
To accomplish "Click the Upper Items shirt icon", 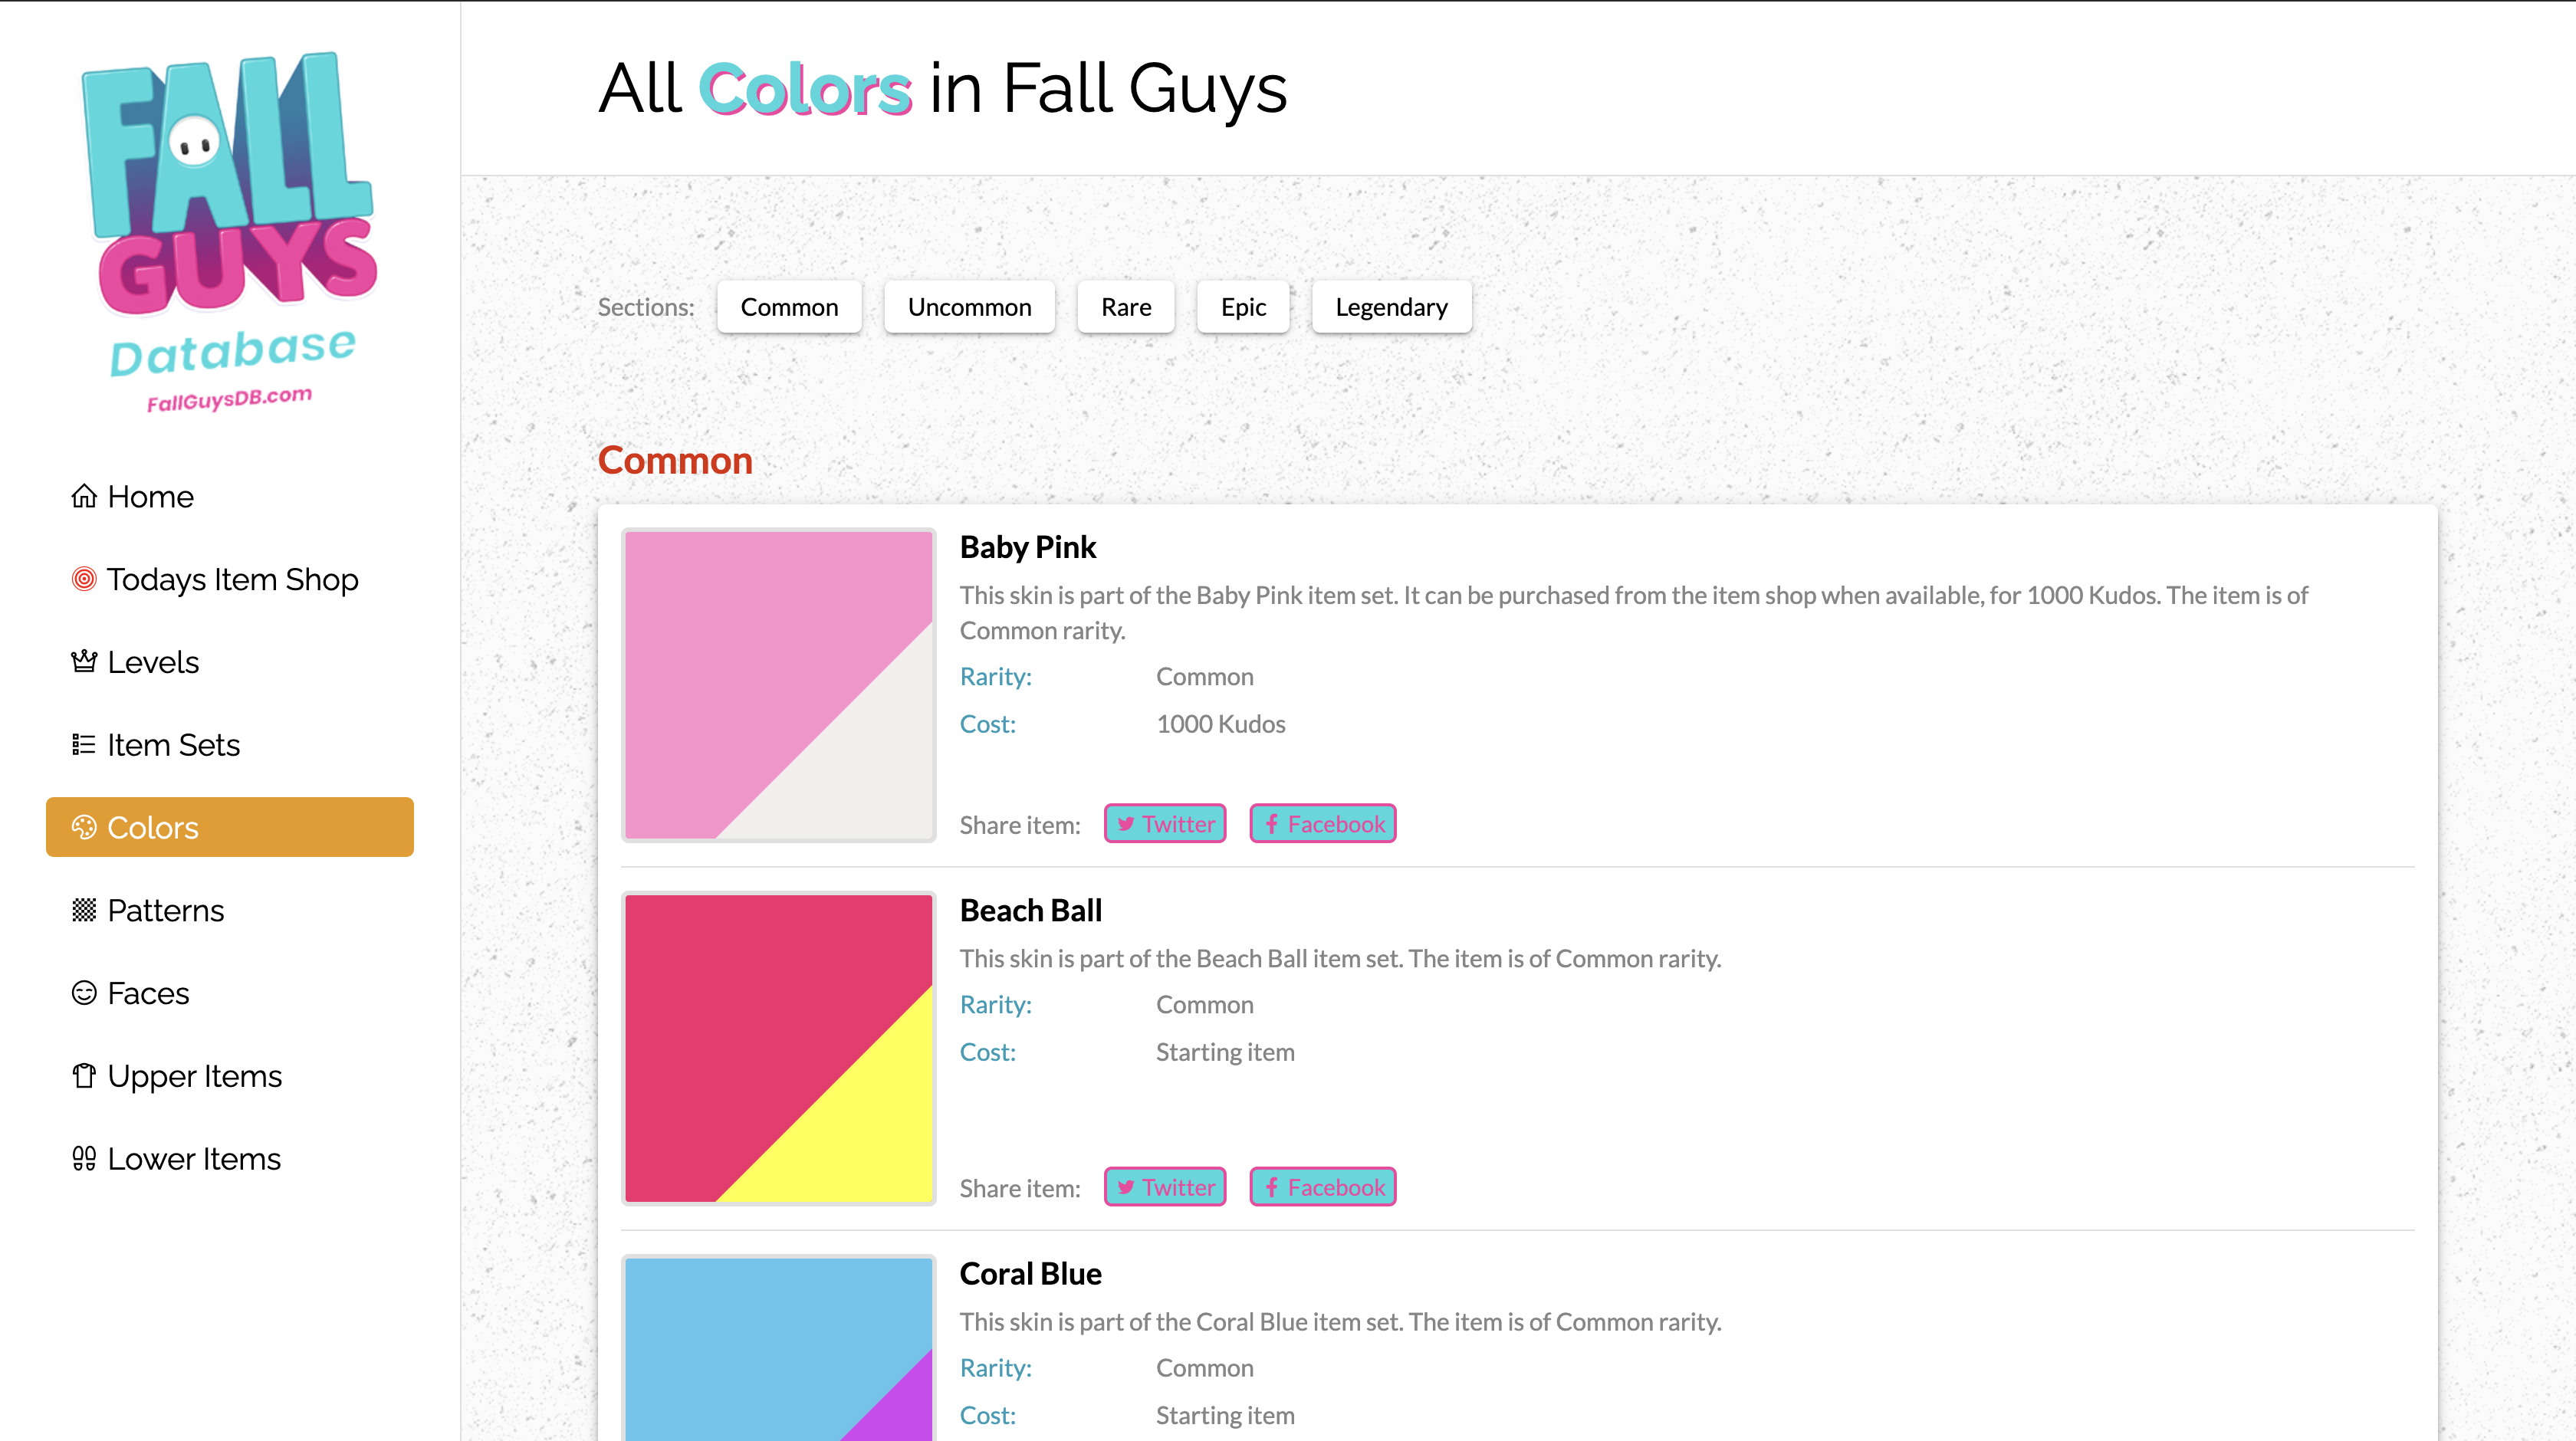I will [x=84, y=1076].
